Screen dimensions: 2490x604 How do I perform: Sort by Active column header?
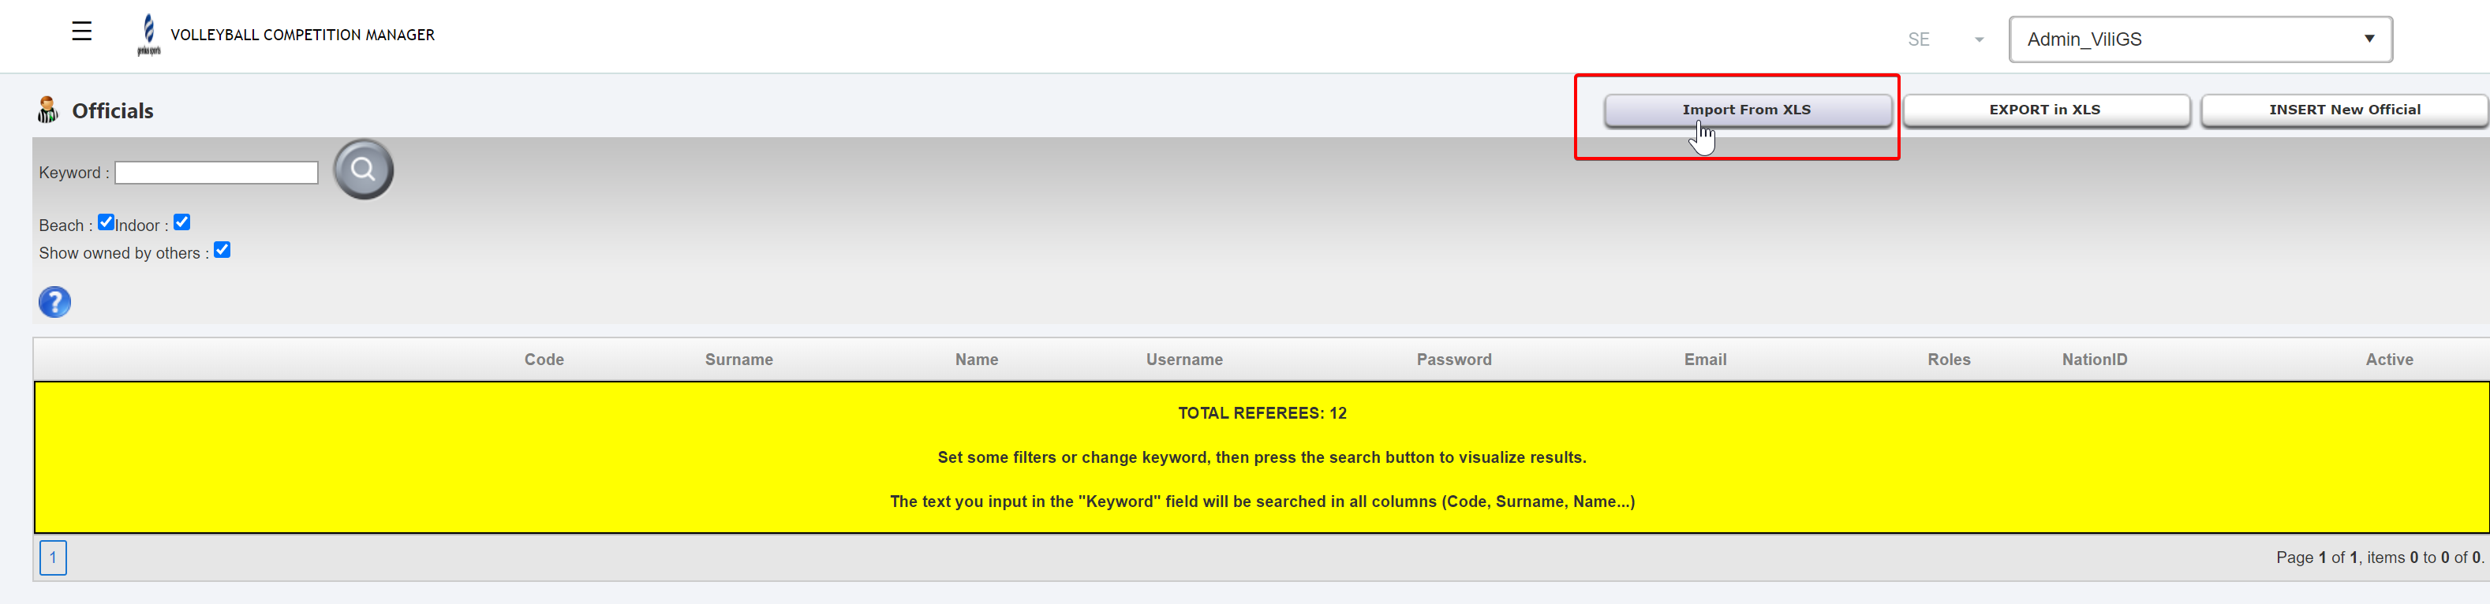point(2390,360)
